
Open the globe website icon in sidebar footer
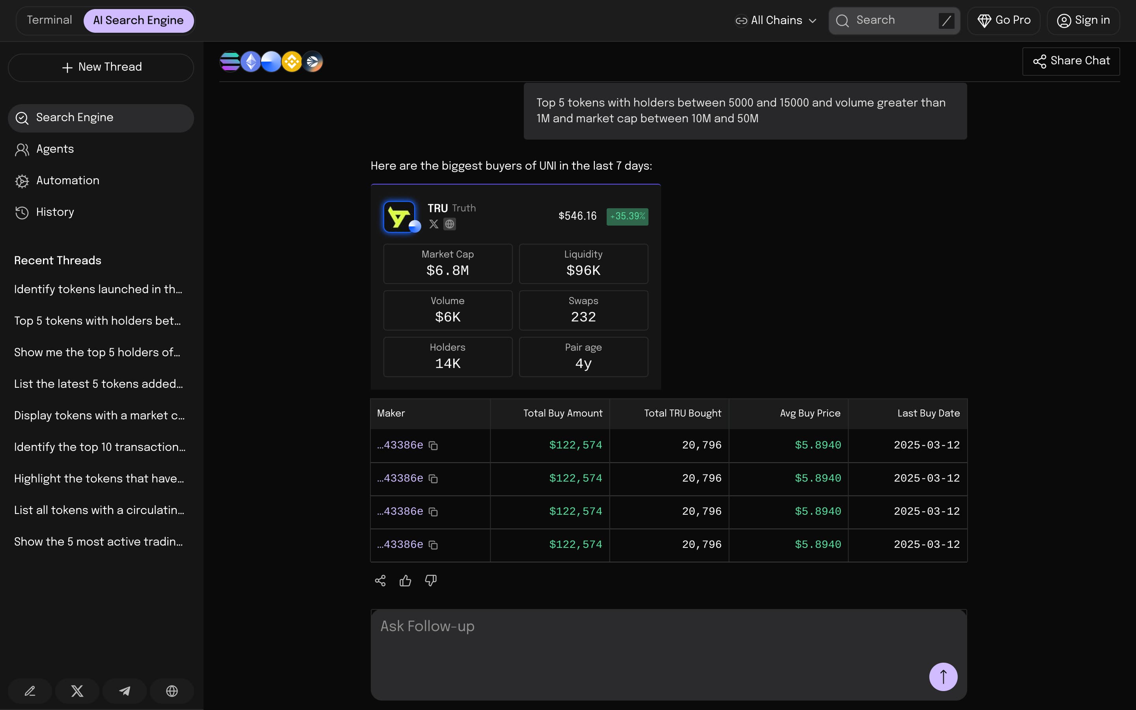(172, 691)
